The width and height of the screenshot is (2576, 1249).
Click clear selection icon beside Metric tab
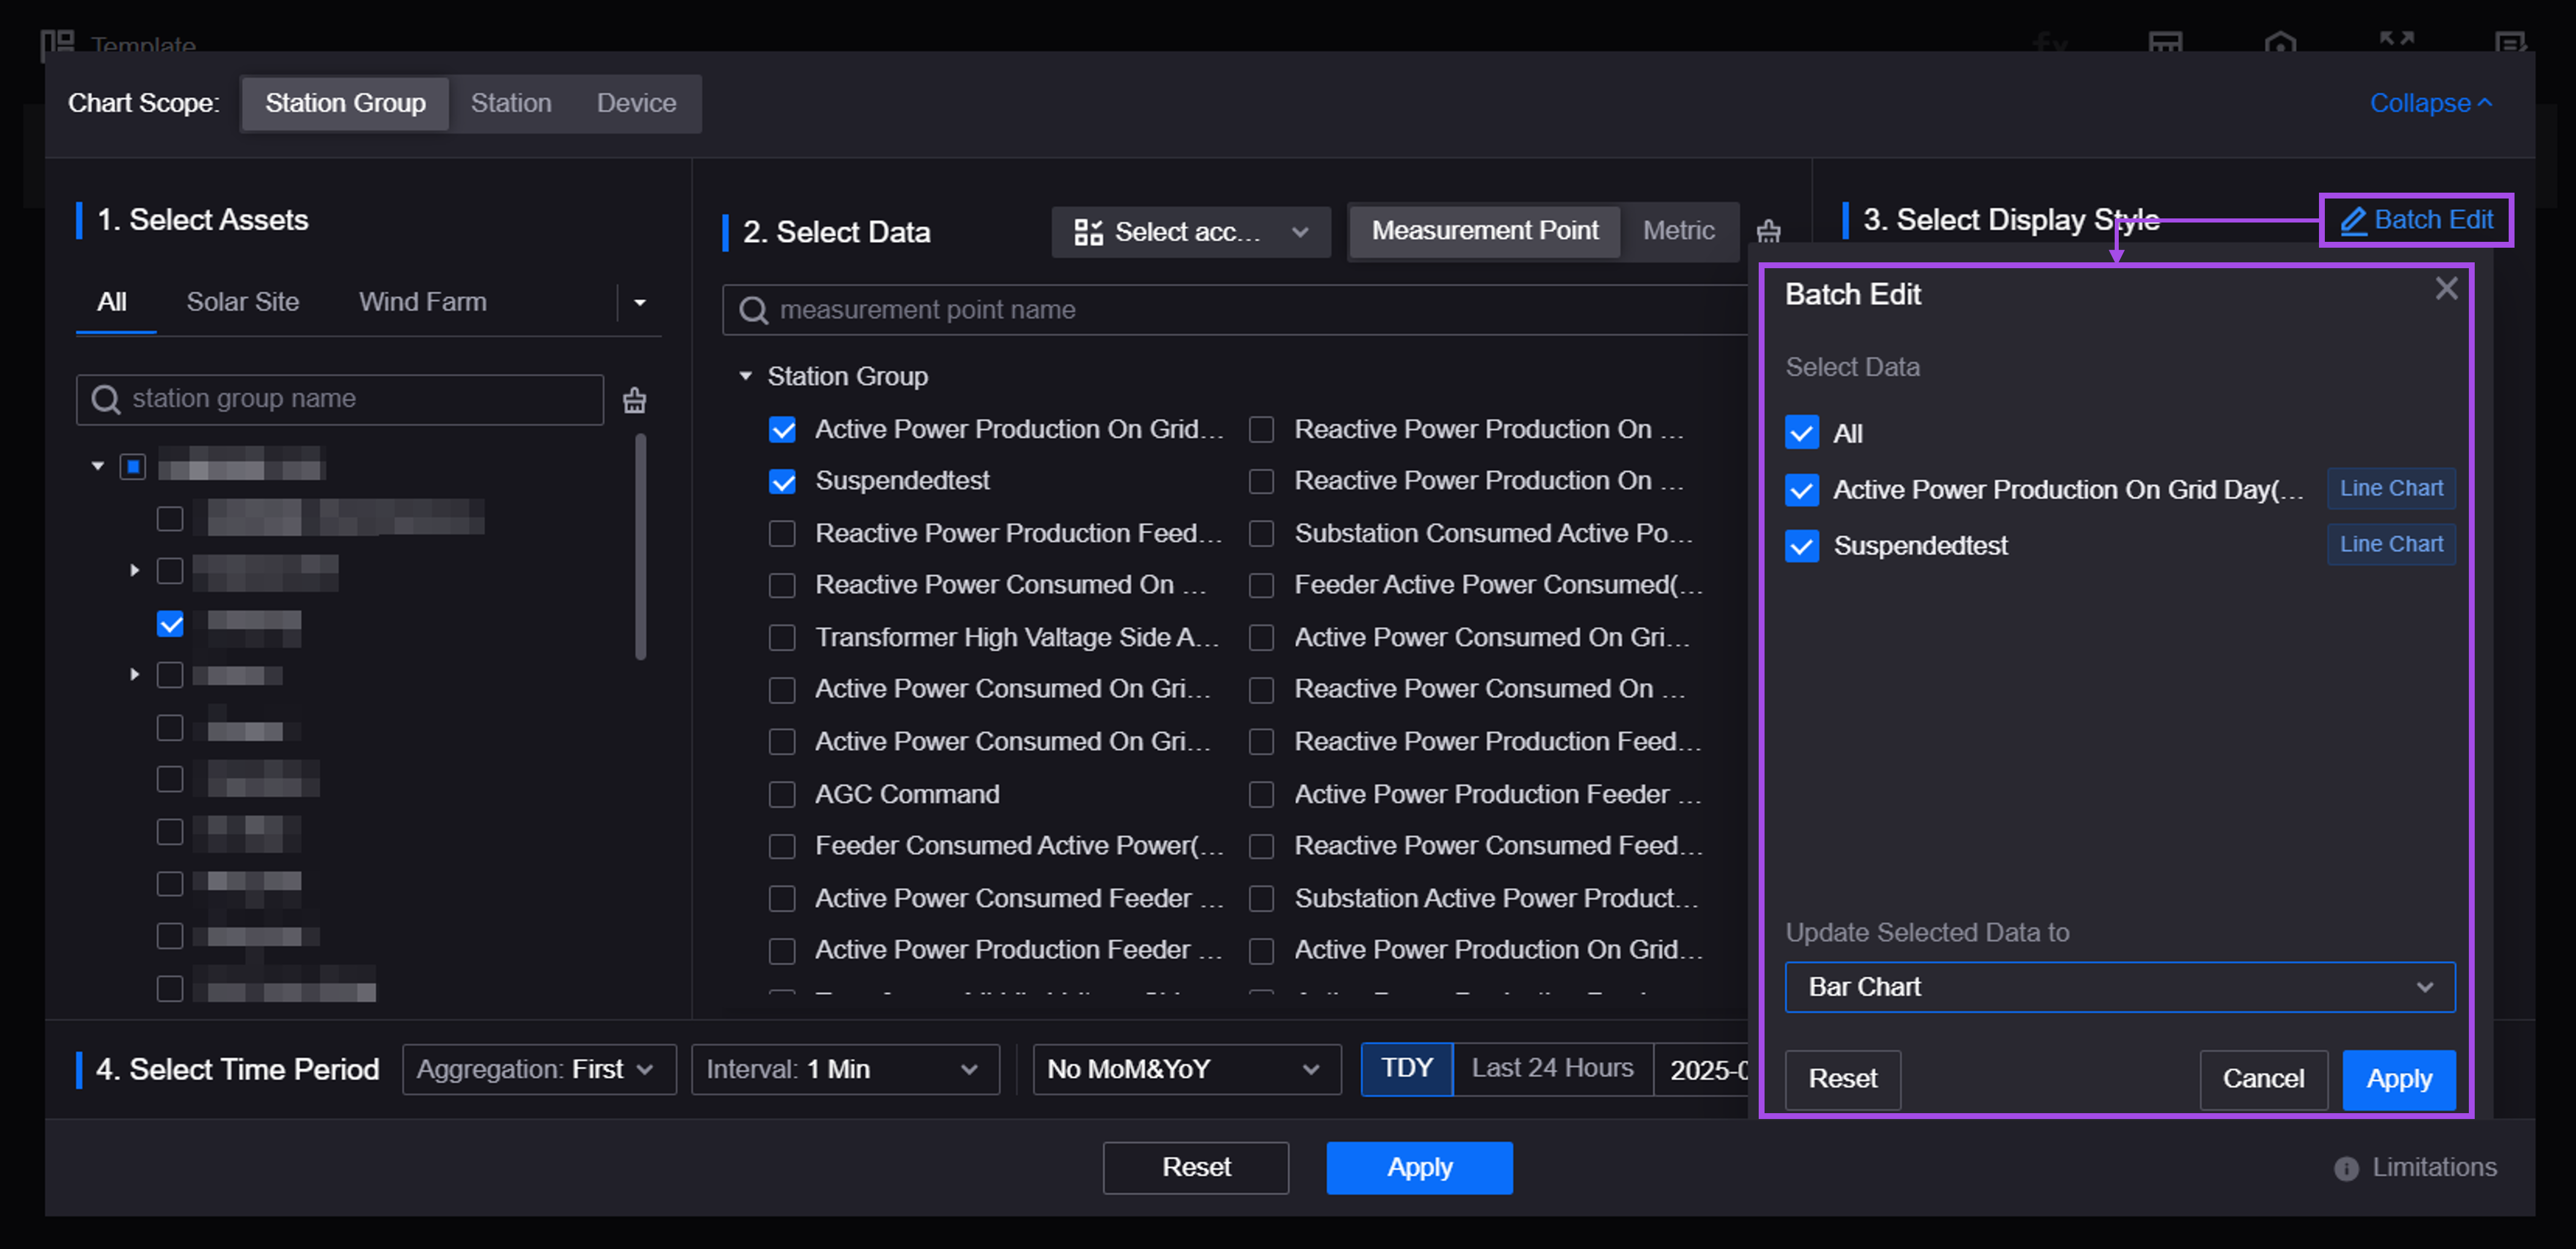coord(1768,231)
